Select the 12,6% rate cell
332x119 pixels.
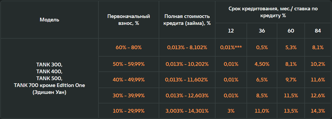pos(318,95)
